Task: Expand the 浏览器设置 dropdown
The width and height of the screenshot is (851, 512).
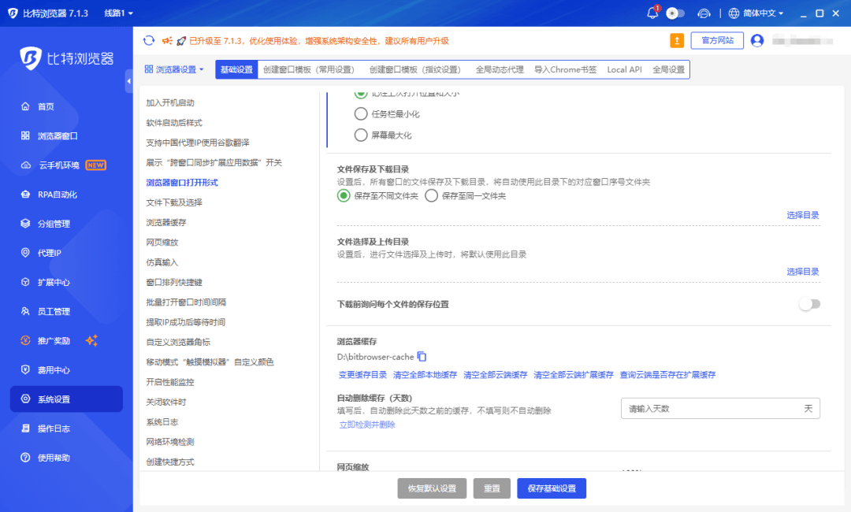Action: click(174, 69)
